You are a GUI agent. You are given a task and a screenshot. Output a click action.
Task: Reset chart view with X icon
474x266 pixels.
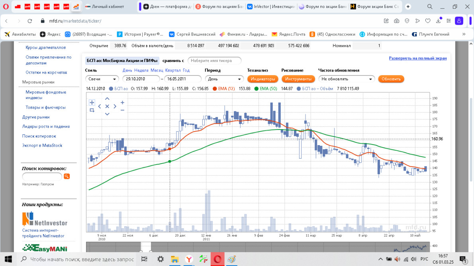pyautogui.click(x=107, y=107)
